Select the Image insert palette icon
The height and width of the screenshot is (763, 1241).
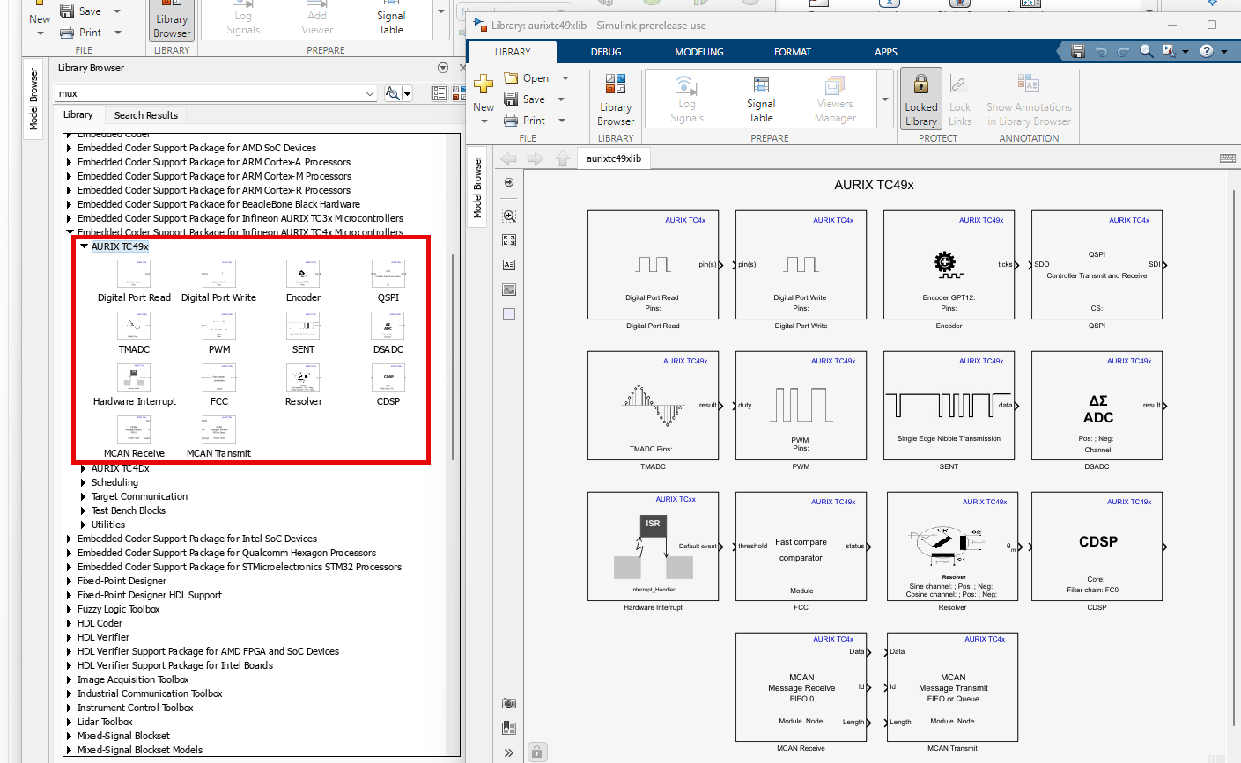tap(509, 290)
